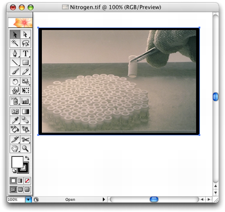Click the 100% zoom input field
Image resolution: width=225 pixels, height=212 pixels.
(x=16, y=199)
